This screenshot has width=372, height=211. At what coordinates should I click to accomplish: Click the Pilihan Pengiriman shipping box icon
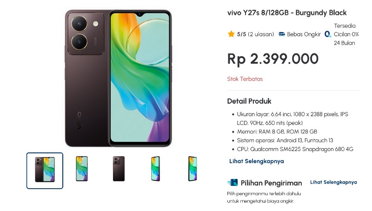pyautogui.click(x=232, y=183)
